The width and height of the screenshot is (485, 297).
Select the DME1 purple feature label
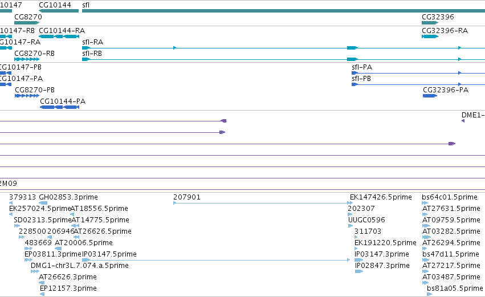473,115
